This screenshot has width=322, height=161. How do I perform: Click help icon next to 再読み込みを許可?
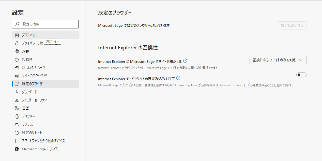178,78
